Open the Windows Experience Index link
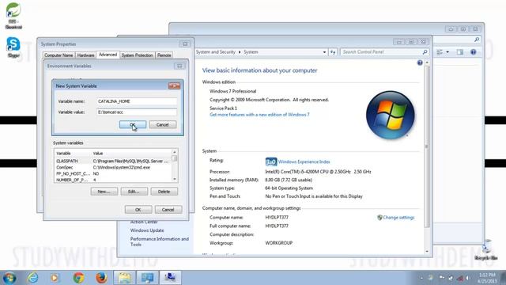The height and width of the screenshot is (285, 506). point(304,161)
